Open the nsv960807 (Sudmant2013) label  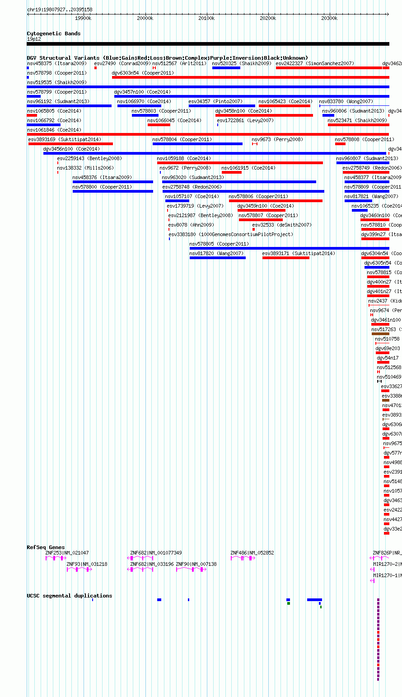click(367, 158)
